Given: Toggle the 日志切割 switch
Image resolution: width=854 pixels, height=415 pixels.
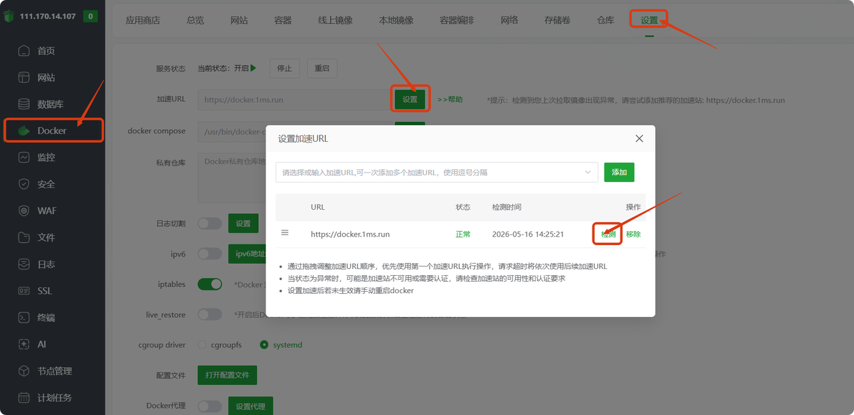Looking at the screenshot, I should (x=209, y=223).
